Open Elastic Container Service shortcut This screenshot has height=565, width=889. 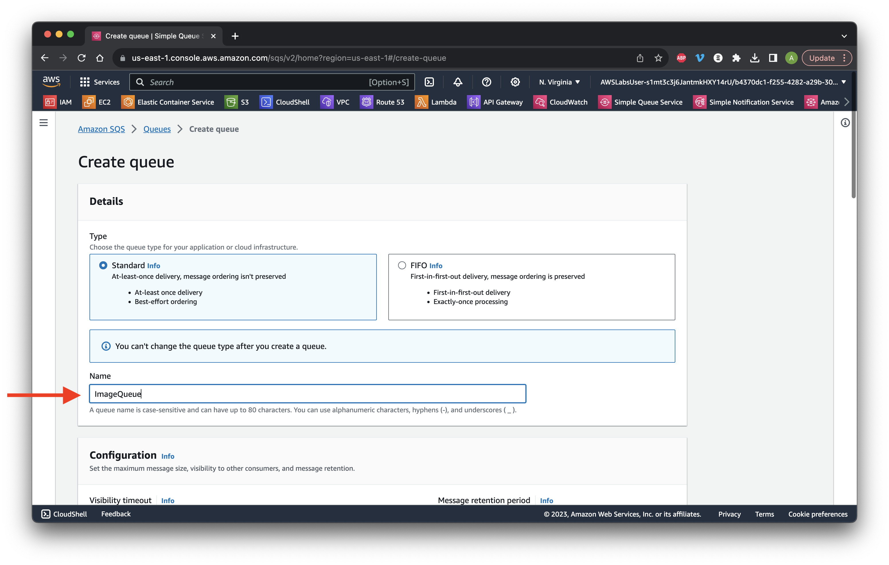(x=167, y=102)
